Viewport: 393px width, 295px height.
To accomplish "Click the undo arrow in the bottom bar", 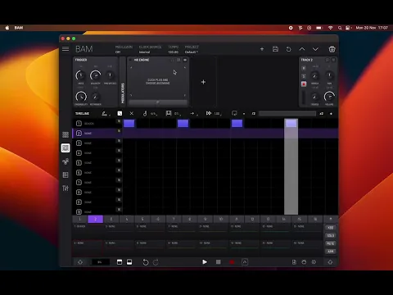I will pos(146,262).
